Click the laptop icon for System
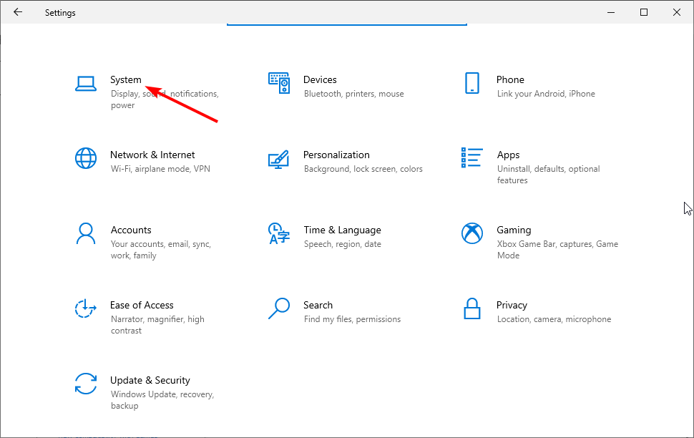 pos(86,84)
